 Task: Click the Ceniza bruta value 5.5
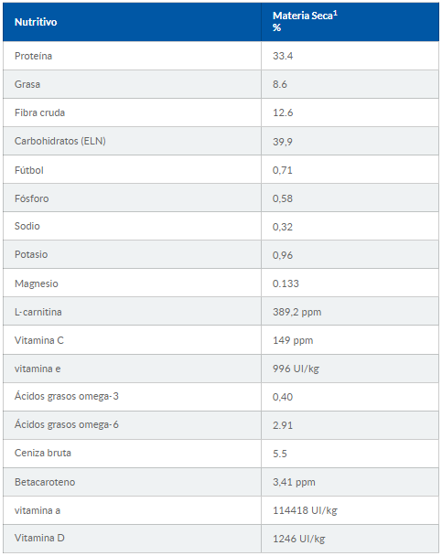click(279, 454)
